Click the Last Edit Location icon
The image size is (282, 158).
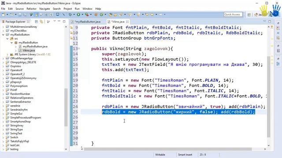tap(147, 14)
